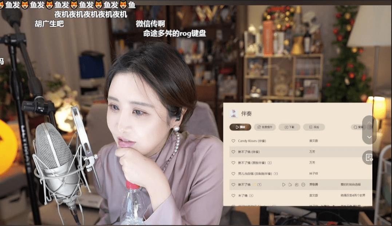Click the 伴奏 playlist cover thumbnail
This screenshot has height=226, width=392.
tap(233, 113)
